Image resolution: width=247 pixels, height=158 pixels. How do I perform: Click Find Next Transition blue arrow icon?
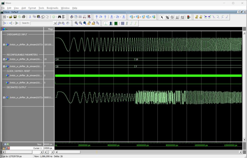209,17
